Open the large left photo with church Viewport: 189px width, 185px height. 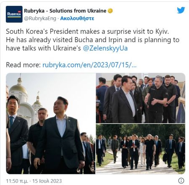51,123
